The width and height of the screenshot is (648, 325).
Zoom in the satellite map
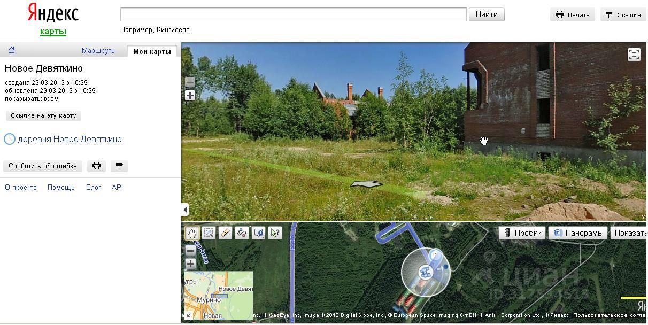tap(190, 264)
